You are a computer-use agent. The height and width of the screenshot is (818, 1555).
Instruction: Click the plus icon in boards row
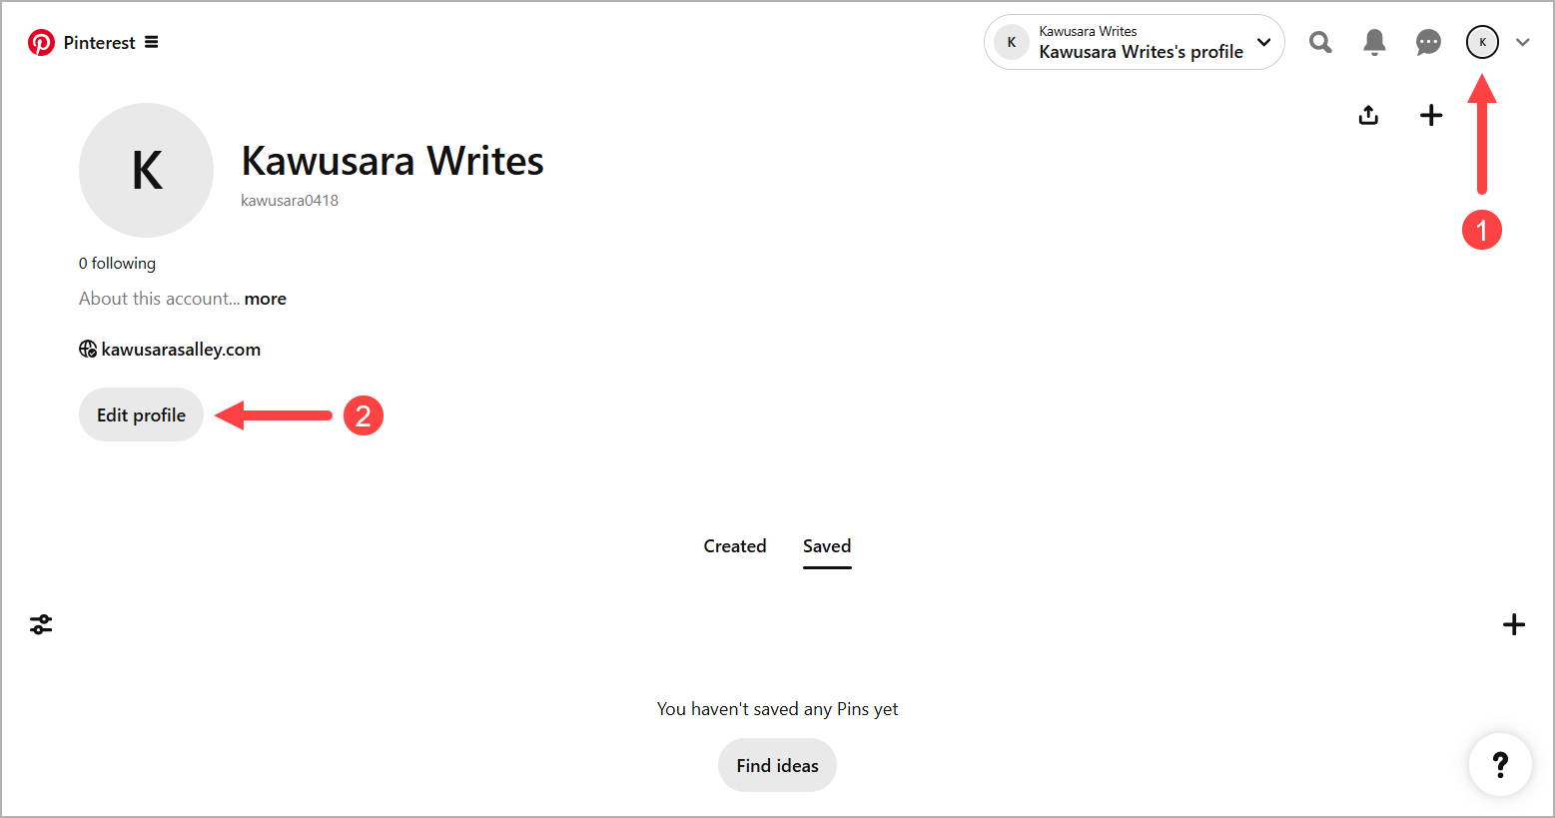(x=1514, y=624)
